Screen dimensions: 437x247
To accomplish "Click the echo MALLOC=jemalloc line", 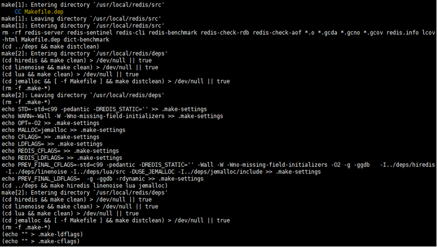I will 63,130.
